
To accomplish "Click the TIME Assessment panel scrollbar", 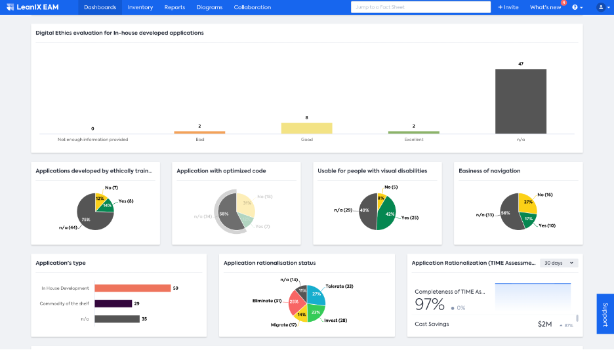I will click(x=577, y=319).
